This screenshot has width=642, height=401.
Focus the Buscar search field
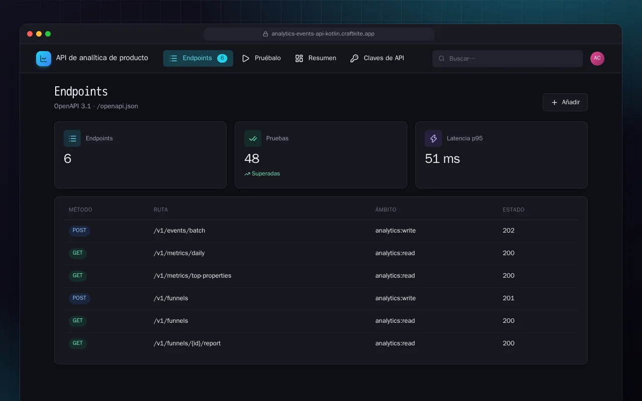coord(508,59)
